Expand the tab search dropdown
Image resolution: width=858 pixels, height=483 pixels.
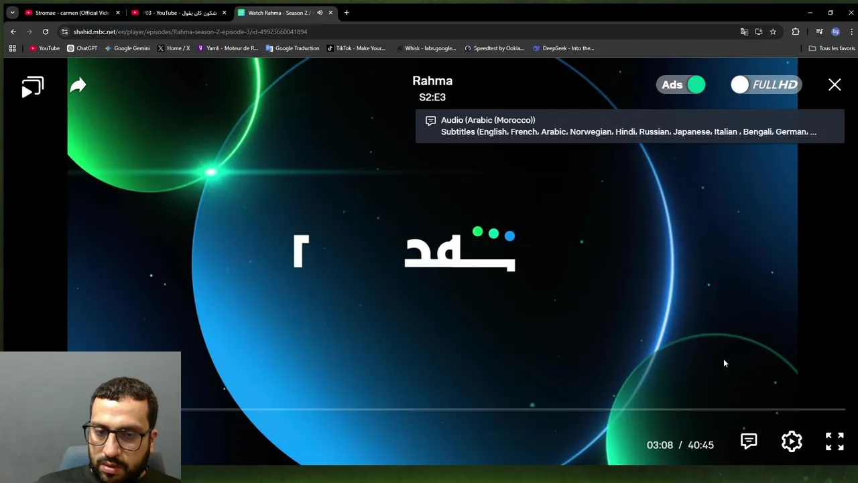[12, 13]
